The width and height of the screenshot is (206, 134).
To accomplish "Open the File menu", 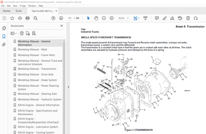I will tap(3, 6).
